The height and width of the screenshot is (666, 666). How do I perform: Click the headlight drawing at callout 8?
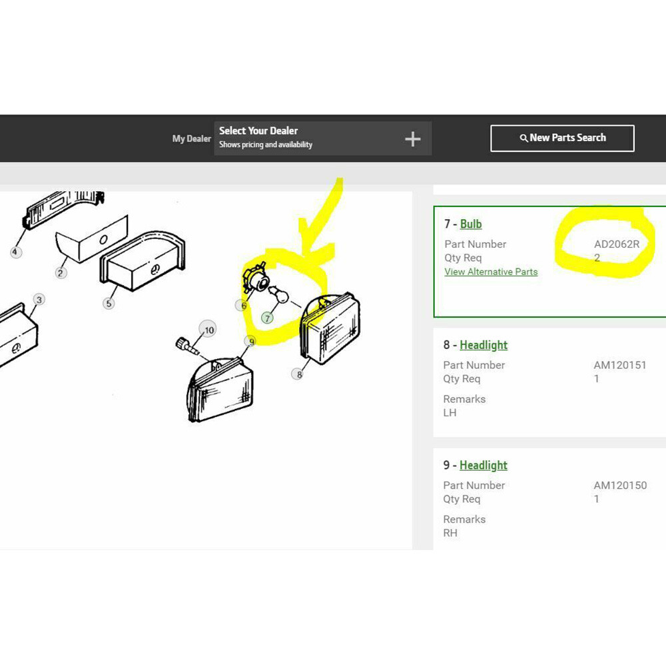click(330, 329)
